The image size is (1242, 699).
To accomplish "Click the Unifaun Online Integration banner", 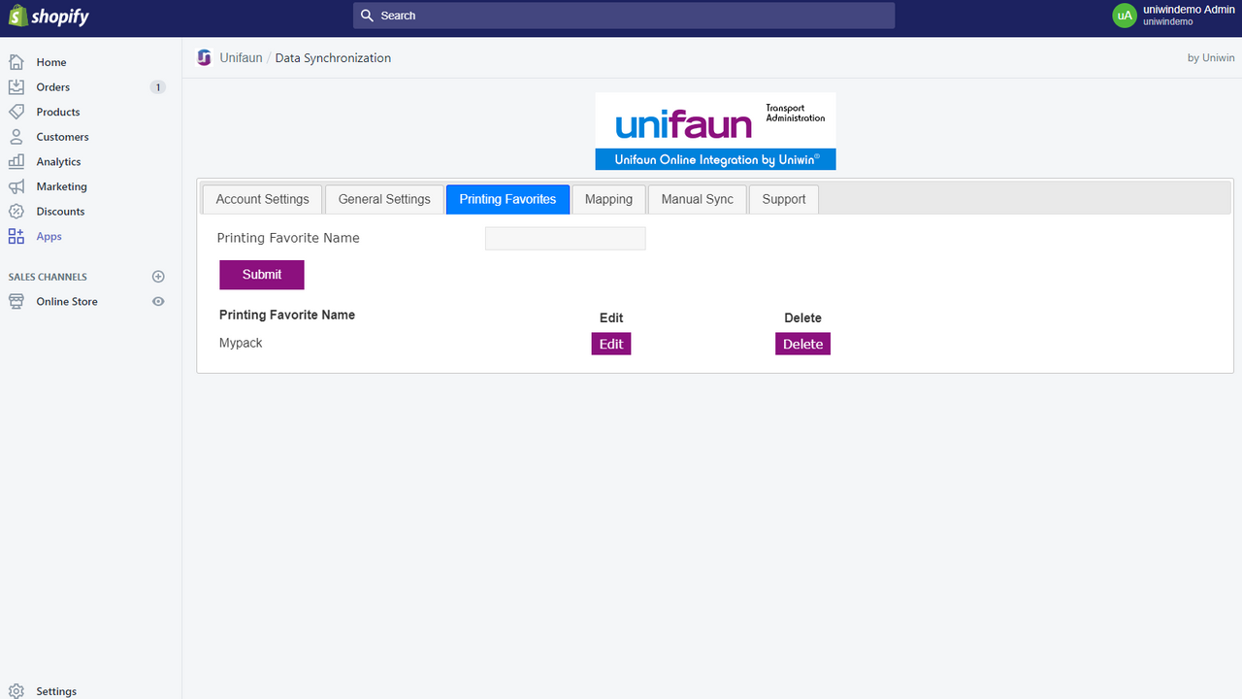I will click(715, 131).
